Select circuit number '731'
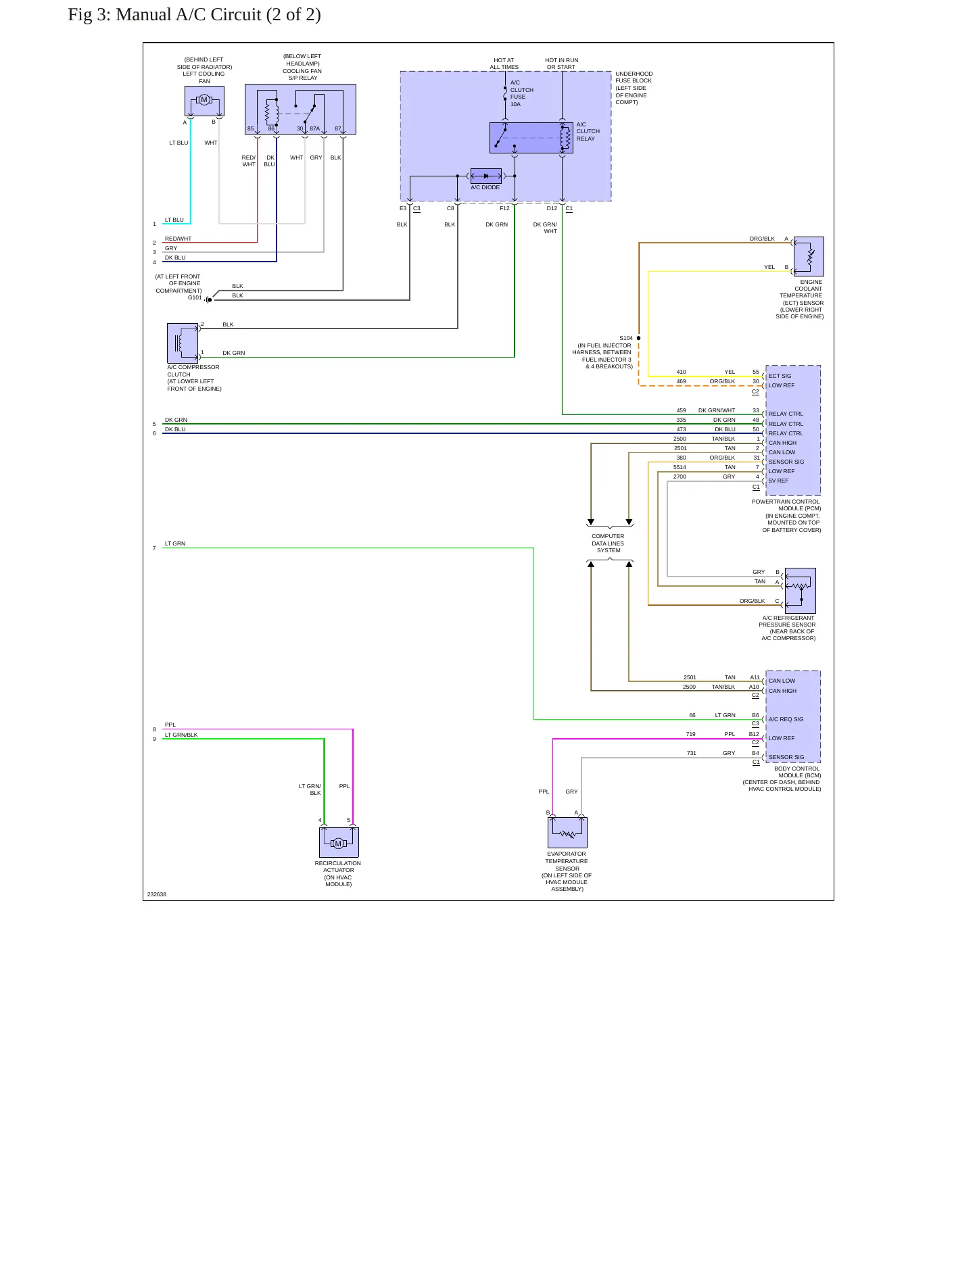Image resolution: width=977 pixels, height=1264 pixels. [x=691, y=753]
